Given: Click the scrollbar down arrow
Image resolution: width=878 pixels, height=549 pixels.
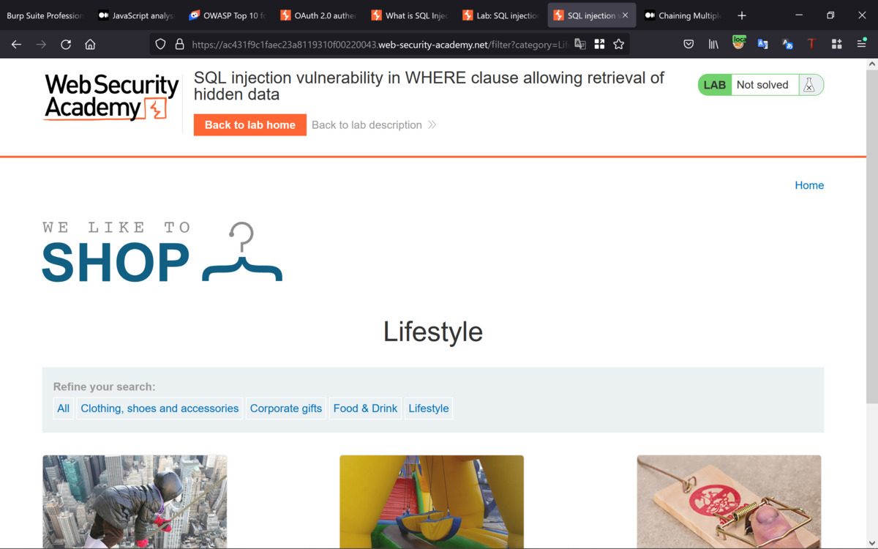Looking at the screenshot, I should click(871, 542).
